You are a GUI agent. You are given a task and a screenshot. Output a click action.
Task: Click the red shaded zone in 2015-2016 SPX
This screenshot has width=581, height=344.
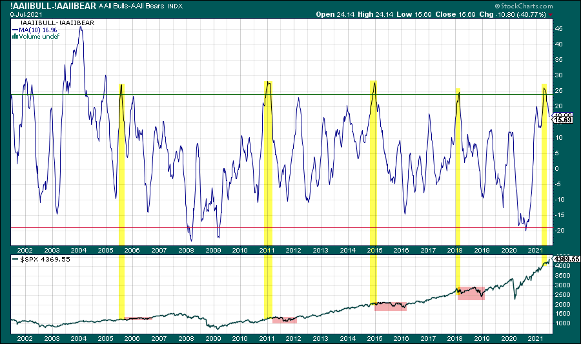pyautogui.click(x=391, y=306)
